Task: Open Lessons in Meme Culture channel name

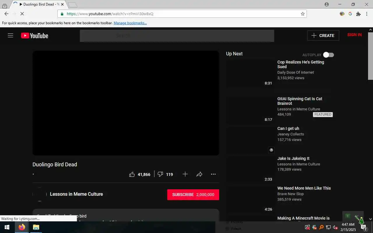Action: (x=76, y=194)
